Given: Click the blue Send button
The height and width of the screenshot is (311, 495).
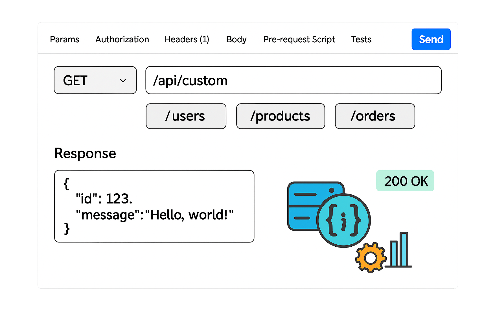Looking at the screenshot, I should 431,39.
